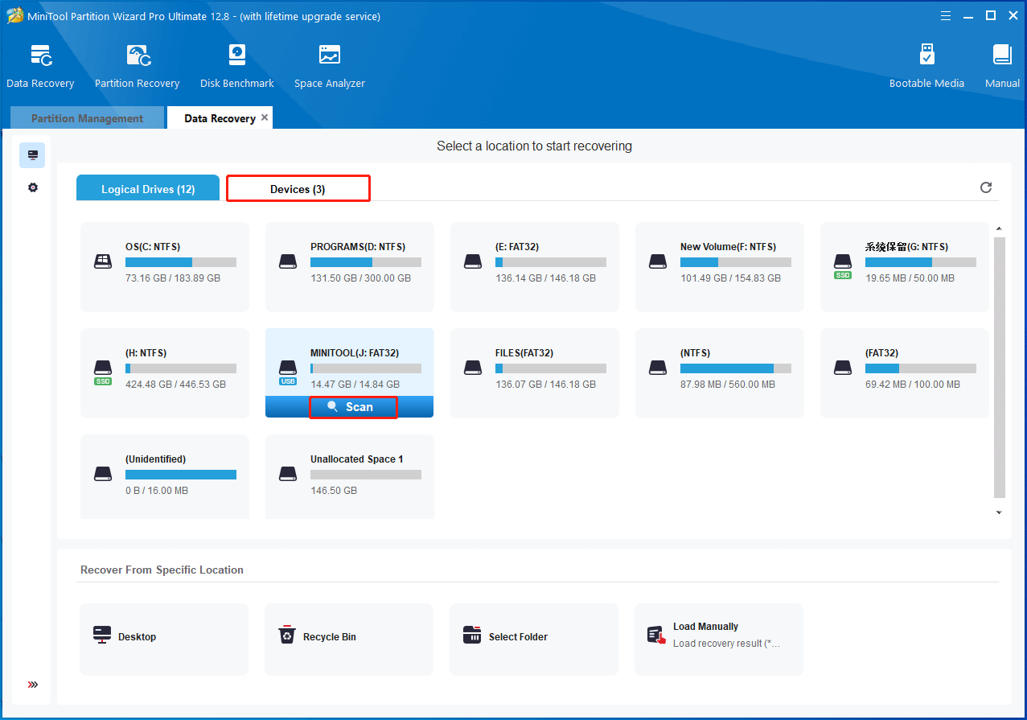Select the Unallocated Space 1 card
The height and width of the screenshot is (720, 1027).
coord(350,476)
